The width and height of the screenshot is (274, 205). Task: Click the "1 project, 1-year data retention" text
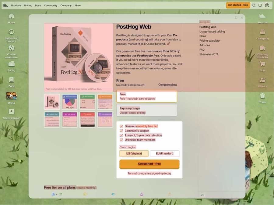point(143,135)
